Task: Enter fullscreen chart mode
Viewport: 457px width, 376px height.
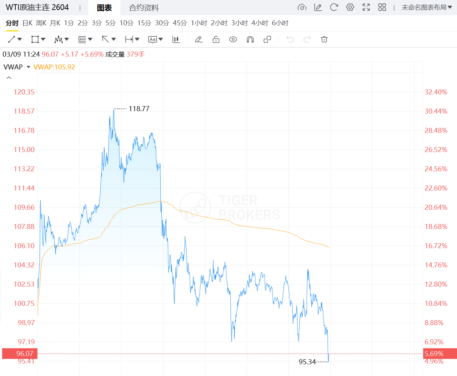Action: click(x=366, y=7)
